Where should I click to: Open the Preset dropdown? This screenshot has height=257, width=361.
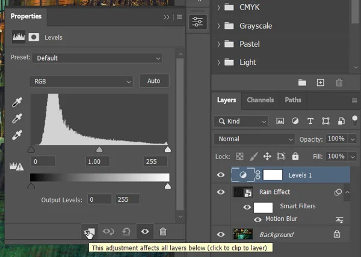99,58
